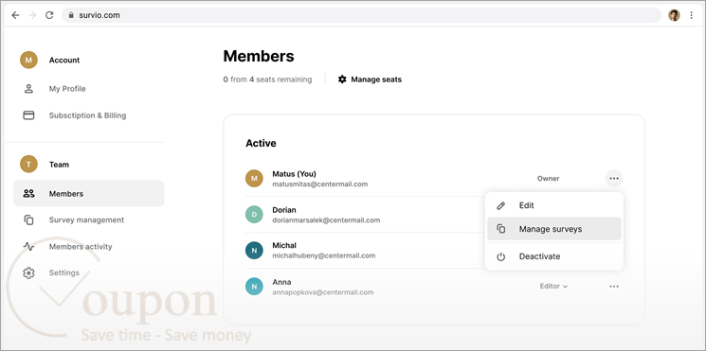The image size is (706, 351).
Task: Select the Michal member name
Action: coord(284,245)
